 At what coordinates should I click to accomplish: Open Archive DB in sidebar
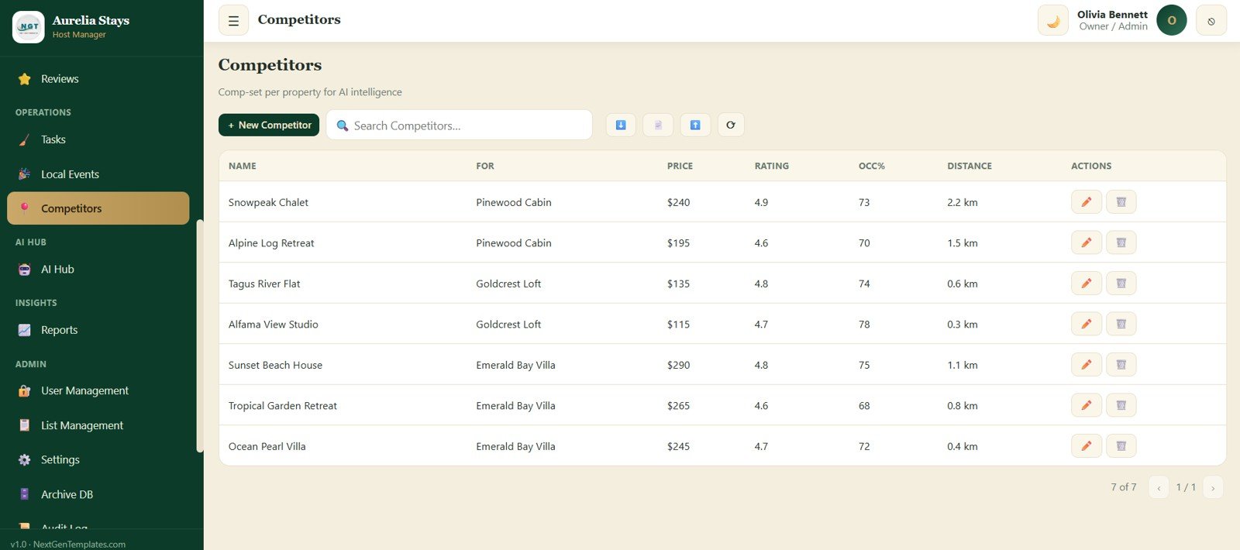(x=98, y=494)
